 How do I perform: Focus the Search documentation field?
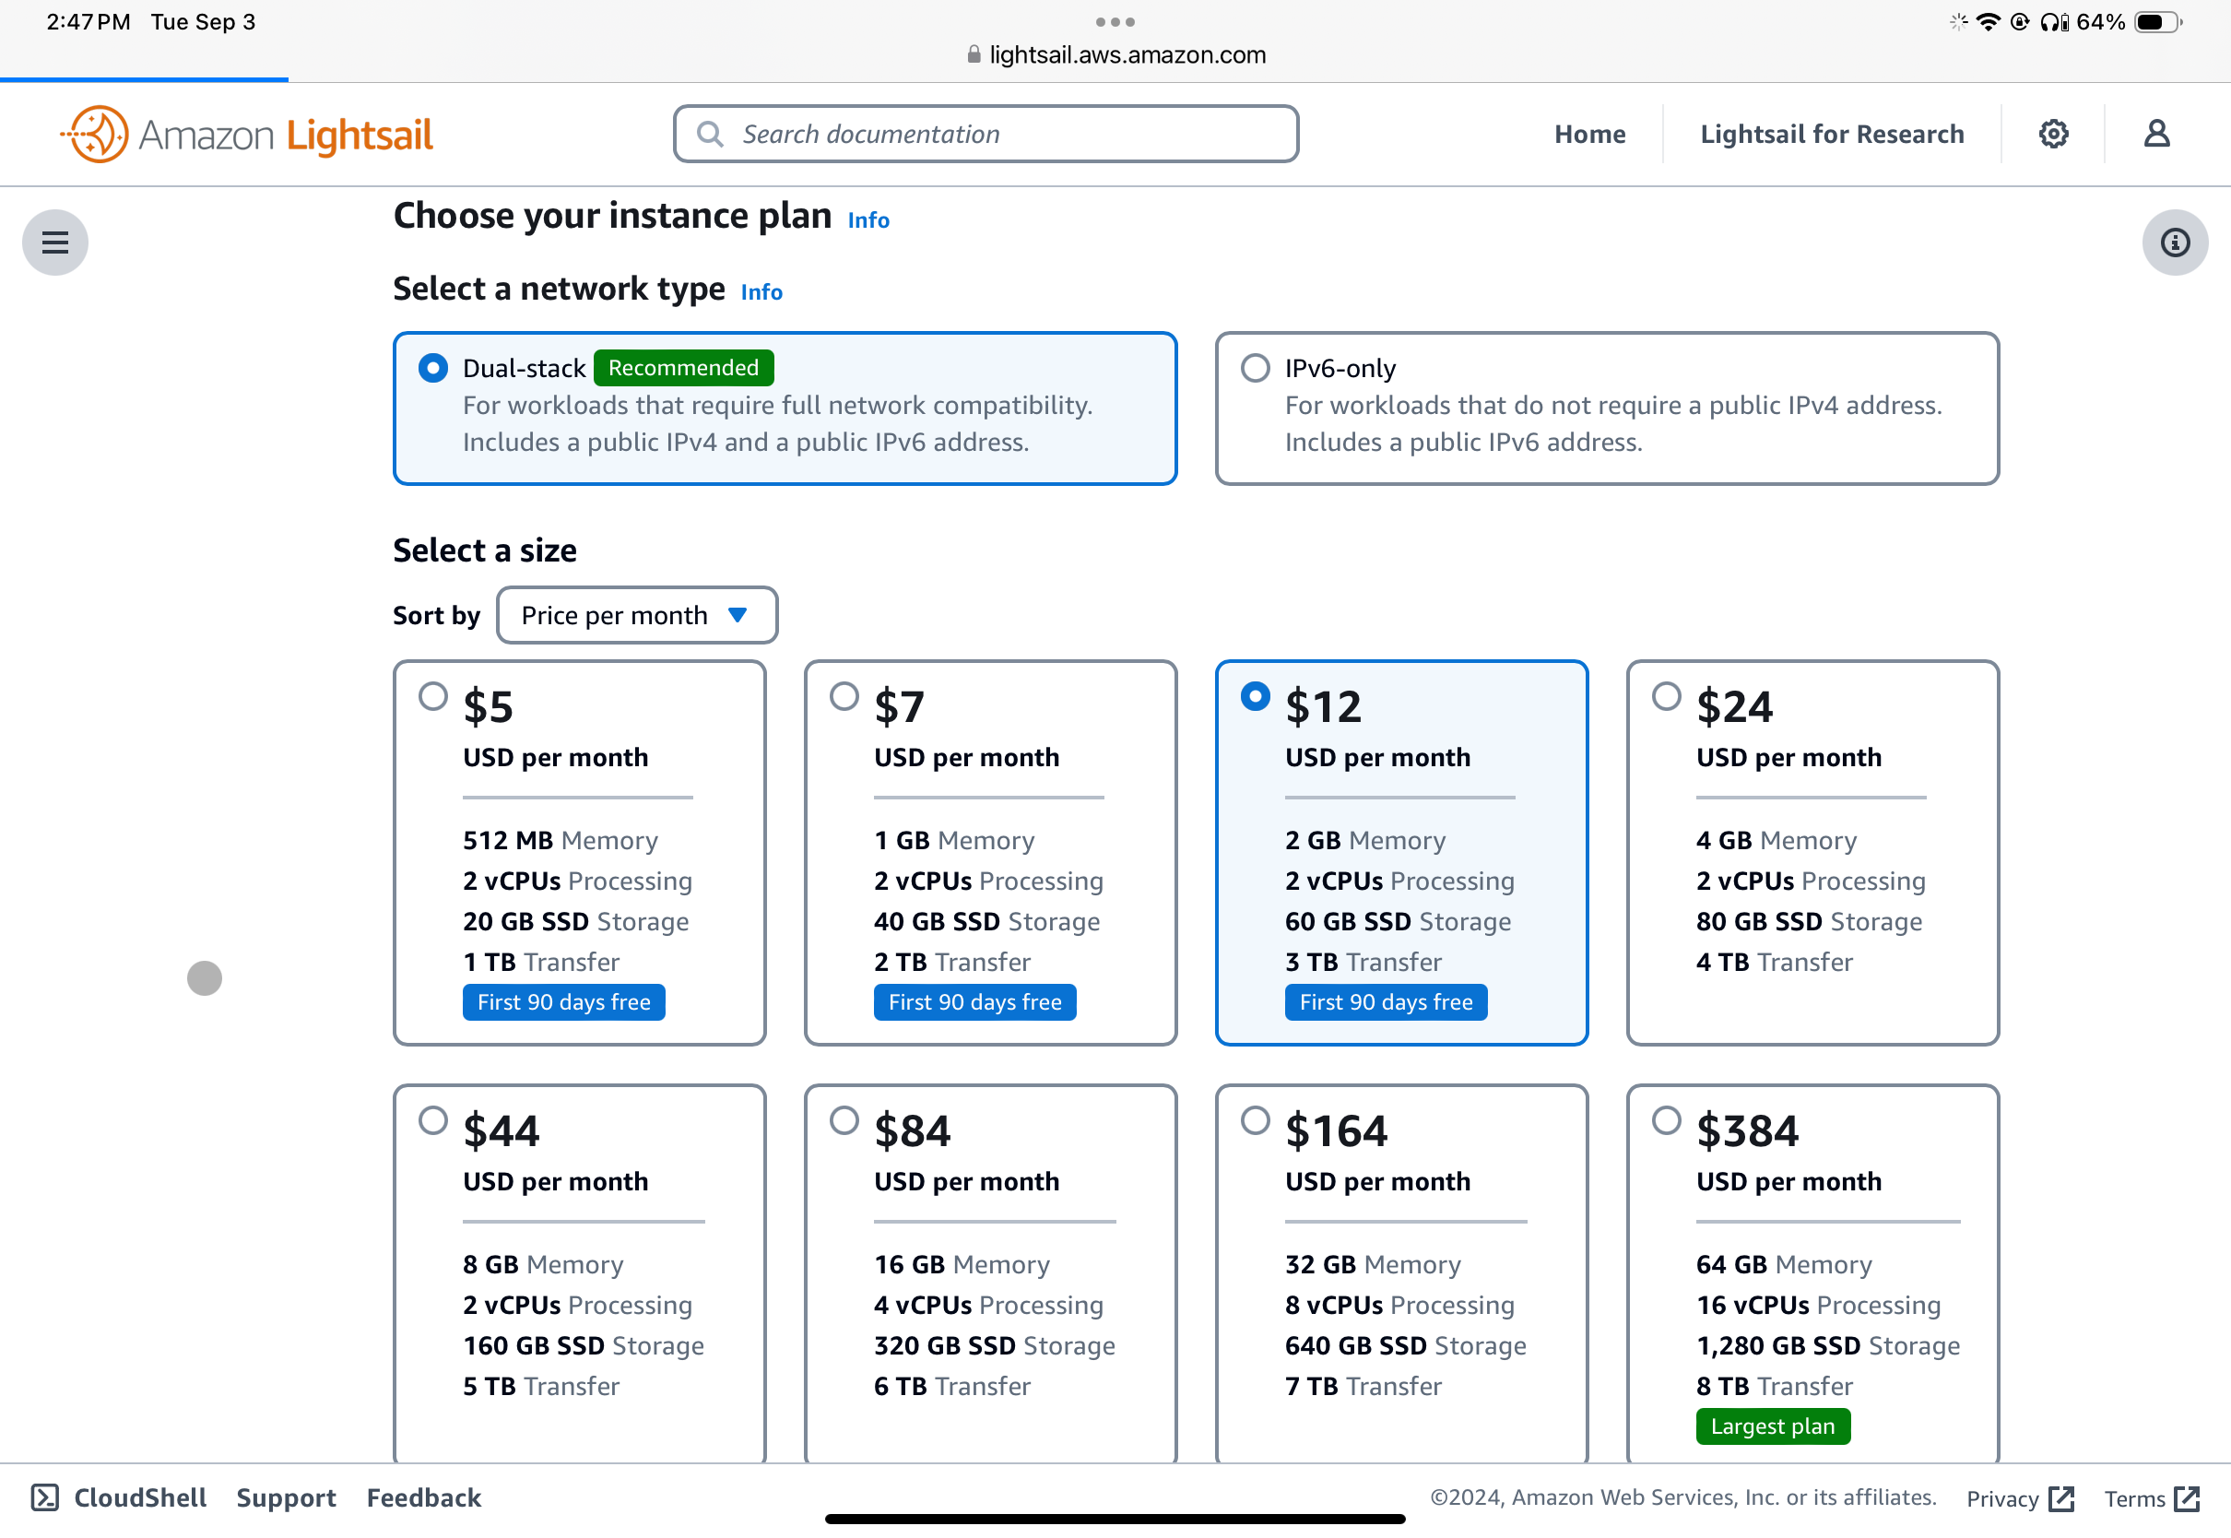pos(986,134)
